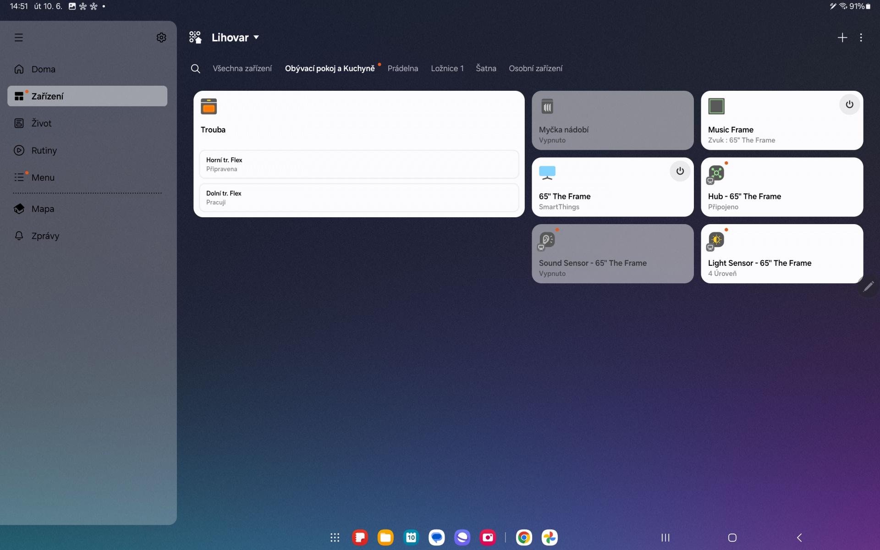Open Music Frame device card
Viewport: 880px width, 550px height.
[782, 120]
